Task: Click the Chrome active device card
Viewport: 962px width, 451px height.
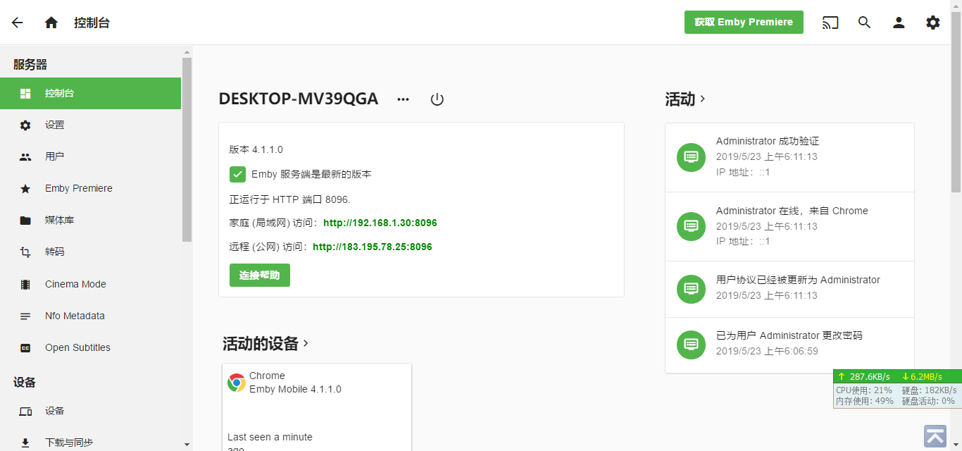Action: pyautogui.click(x=316, y=407)
